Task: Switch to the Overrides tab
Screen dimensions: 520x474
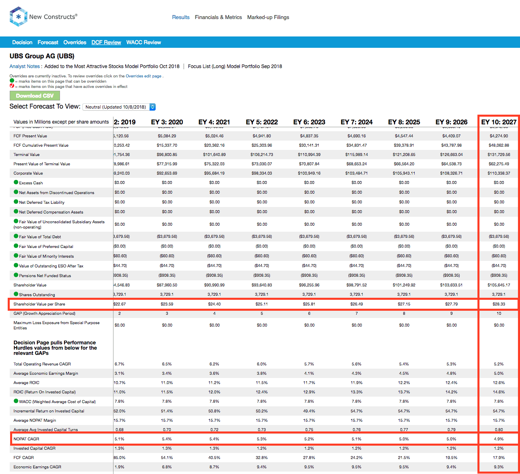Action: pyautogui.click(x=75, y=42)
